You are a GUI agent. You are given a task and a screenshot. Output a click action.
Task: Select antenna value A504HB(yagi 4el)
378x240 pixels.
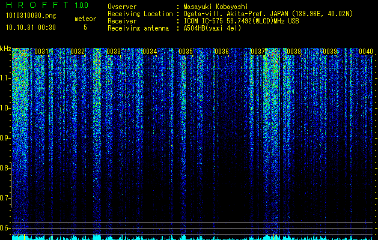pos(212,28)
